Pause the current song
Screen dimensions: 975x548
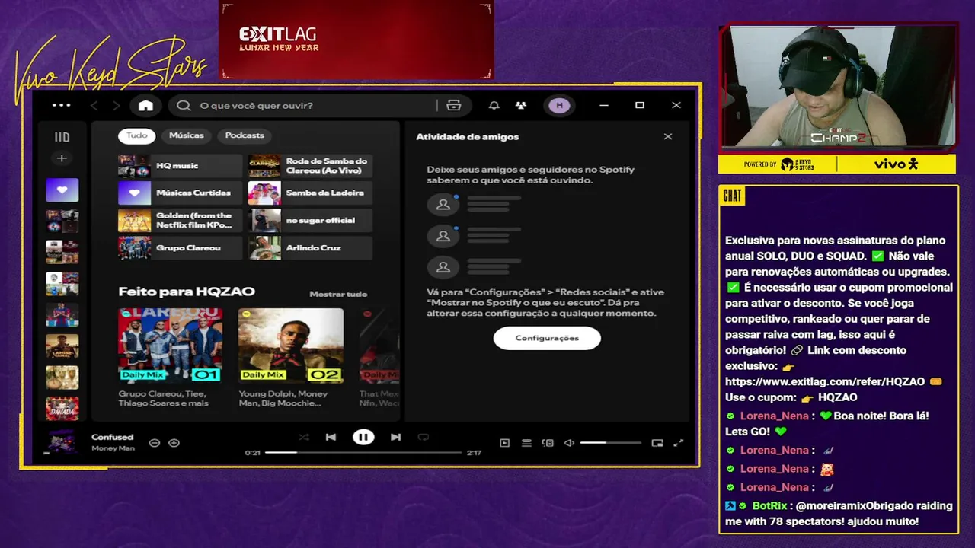tap(363, 437)
